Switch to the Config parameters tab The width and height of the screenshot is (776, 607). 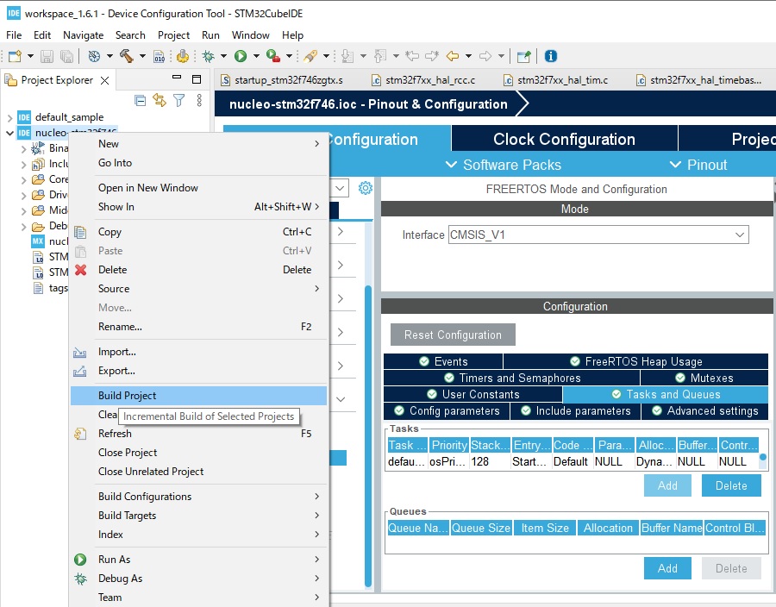[447, 410]
